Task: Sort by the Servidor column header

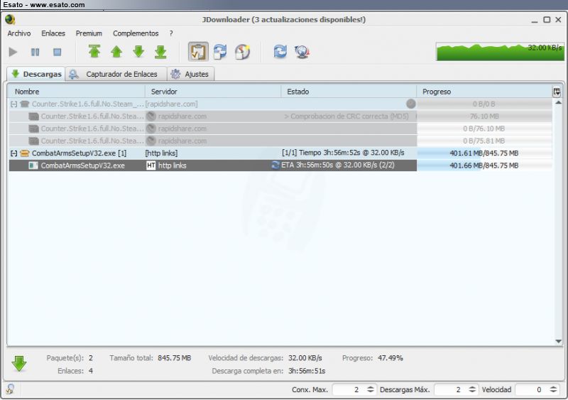Action: pyautogui.click(x=213, y=92)
